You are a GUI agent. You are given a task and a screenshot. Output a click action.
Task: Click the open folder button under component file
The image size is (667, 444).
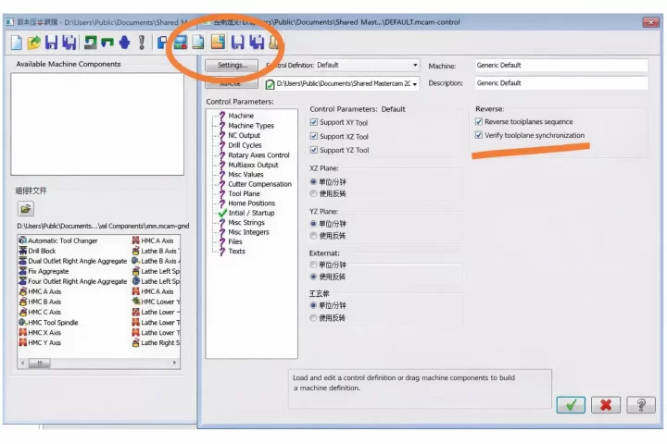pyautogui.click(x=26, y=209)
